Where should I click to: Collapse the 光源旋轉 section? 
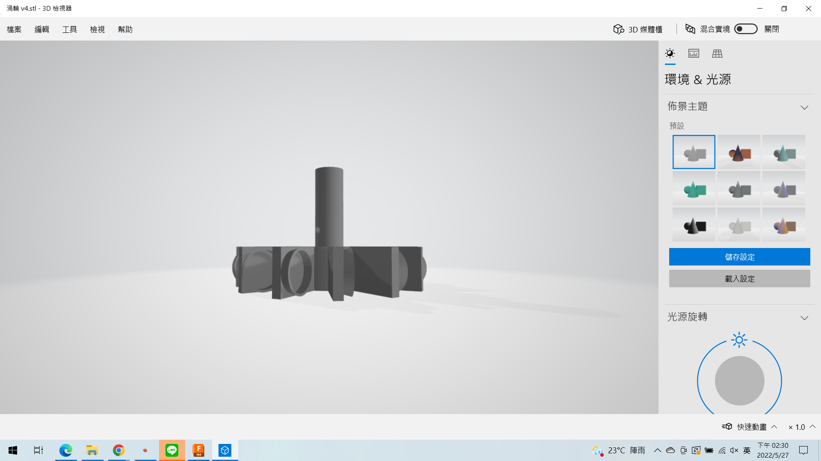click(x=804, y=318)
